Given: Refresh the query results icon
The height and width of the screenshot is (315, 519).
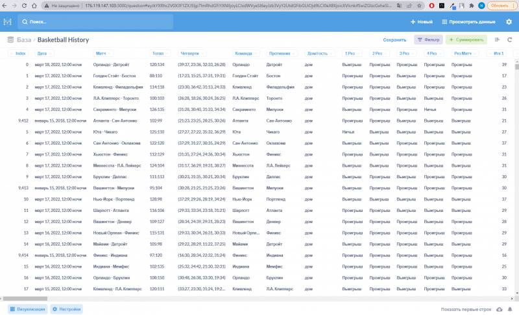Looking at the screenshot, I should click(509, 40).
